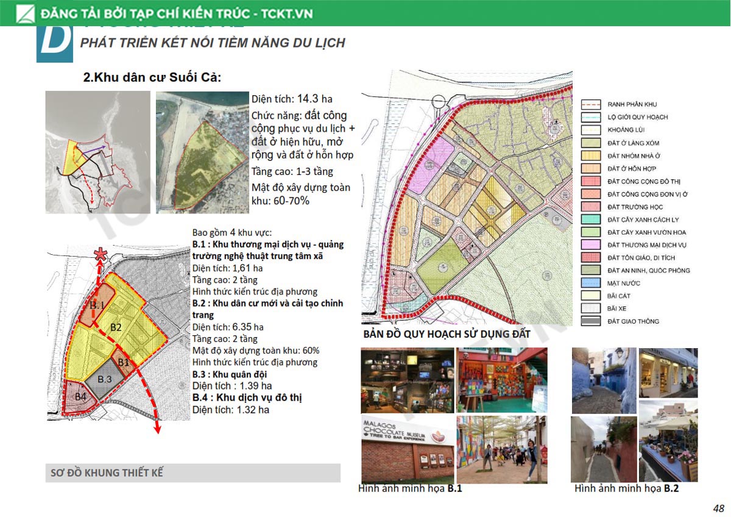Open the colorful mural street photo
Image resolution: width=731 pixels, height=517 pixels.
502,449
